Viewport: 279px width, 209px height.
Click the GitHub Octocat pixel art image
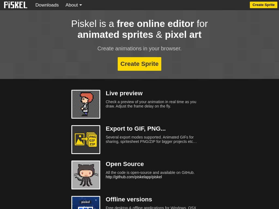tap(86, 175)
